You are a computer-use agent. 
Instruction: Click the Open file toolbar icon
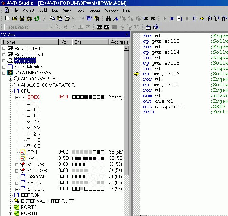15,18
